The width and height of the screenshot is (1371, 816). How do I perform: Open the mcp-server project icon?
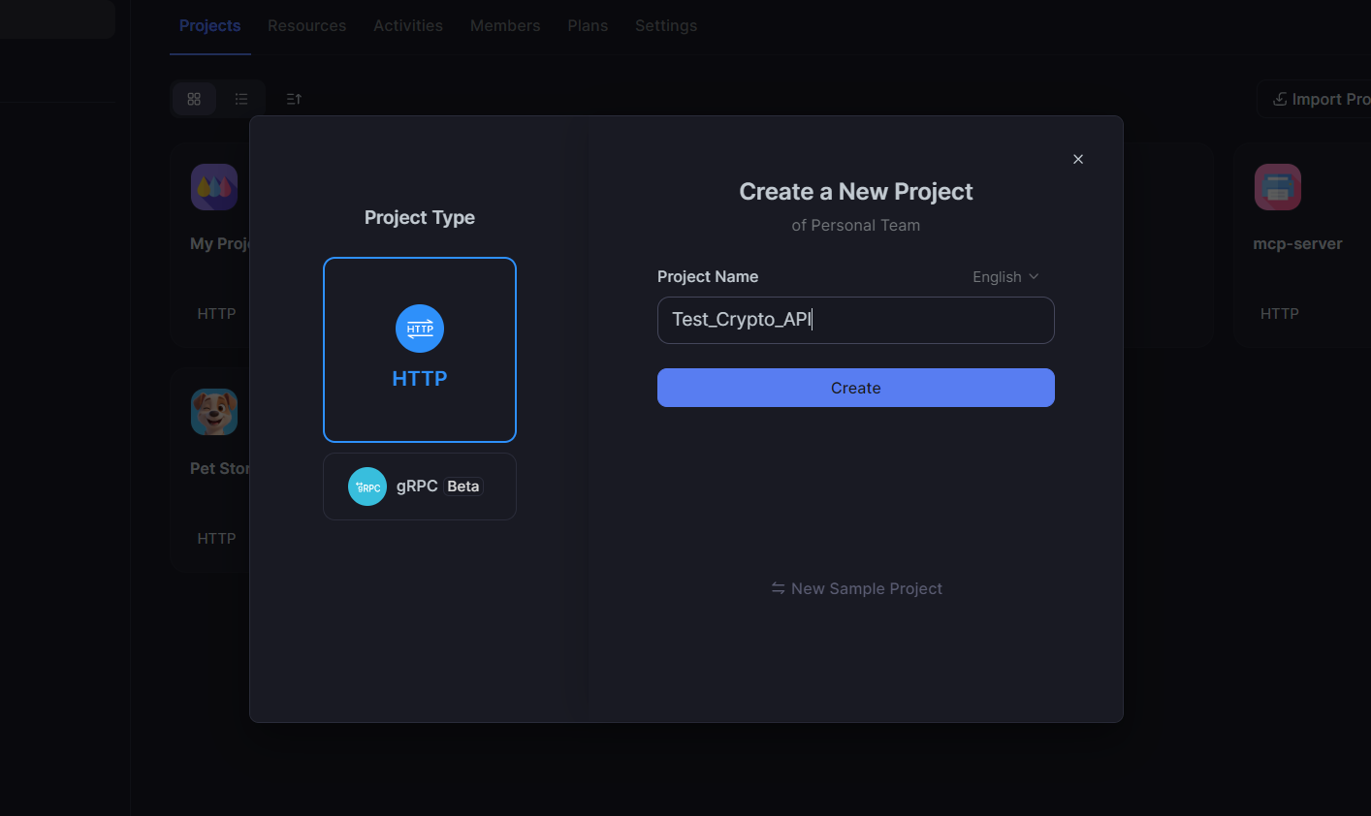click(1277, 186)
